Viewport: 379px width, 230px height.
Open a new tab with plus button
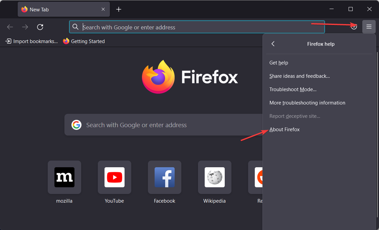(x=119, y=9)
